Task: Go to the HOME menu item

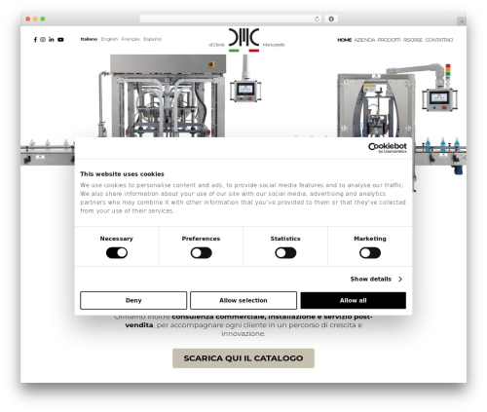Action: point(345,40)
